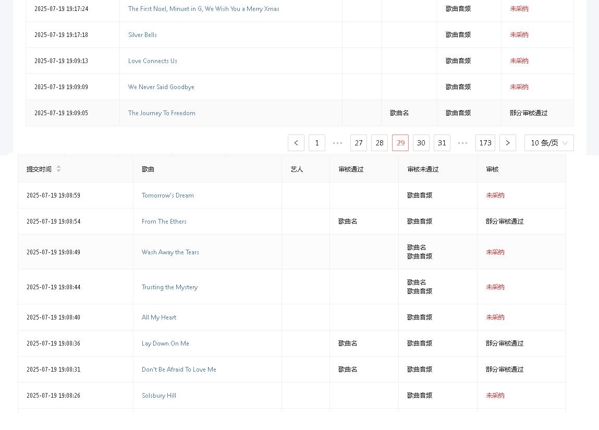Select page 28 in pagination
The height and width of the screenshot is (430, 599).
coord(380,143)
